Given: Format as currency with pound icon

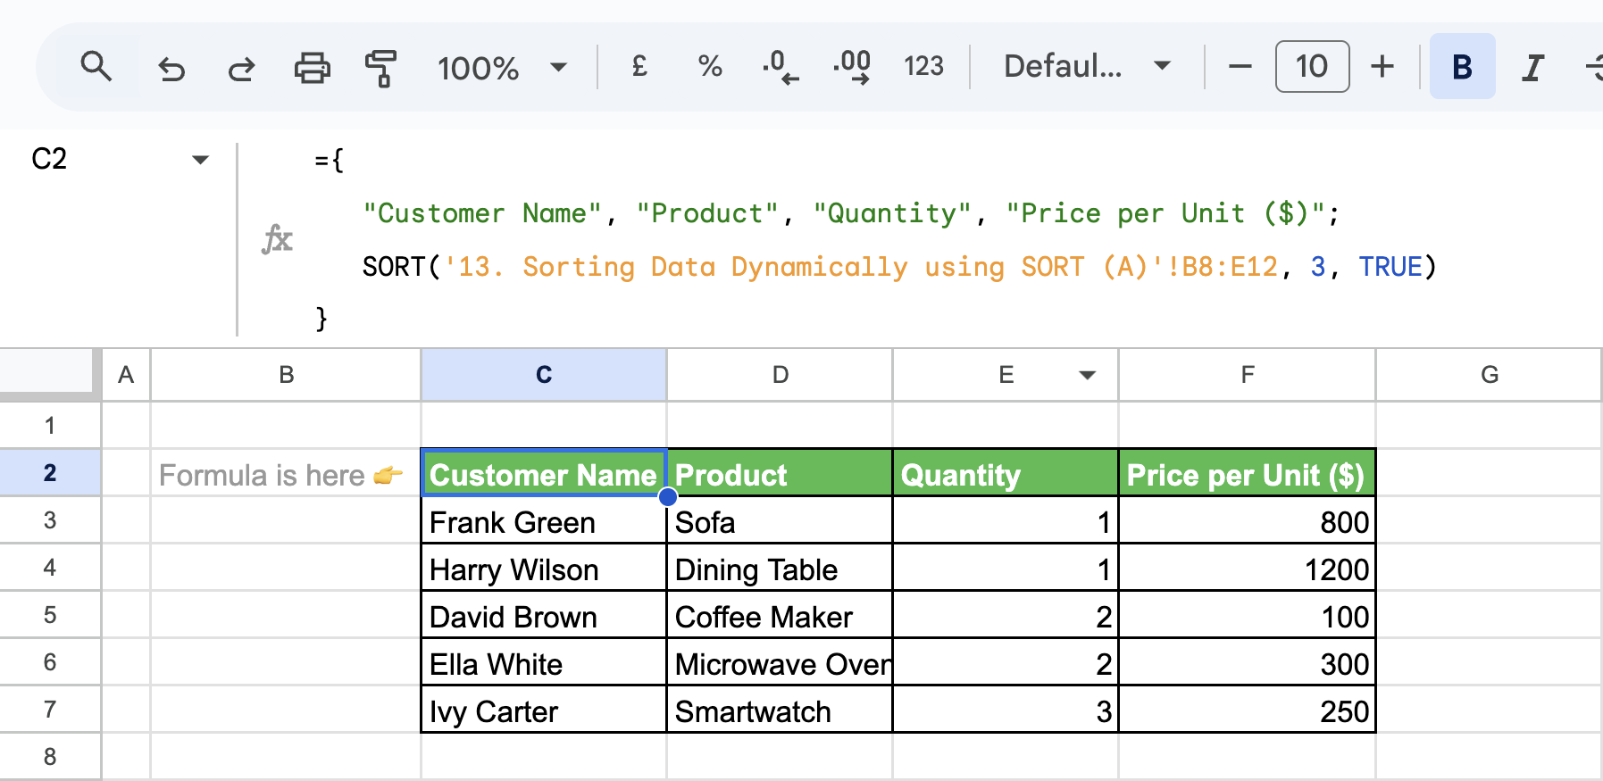Looking at the screenshot, I should coord(639,66).
